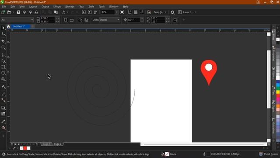Select the Drop Shadow tool
This screenshot has width=280, height=158.
pyautogui.click(x=3, y=108)
